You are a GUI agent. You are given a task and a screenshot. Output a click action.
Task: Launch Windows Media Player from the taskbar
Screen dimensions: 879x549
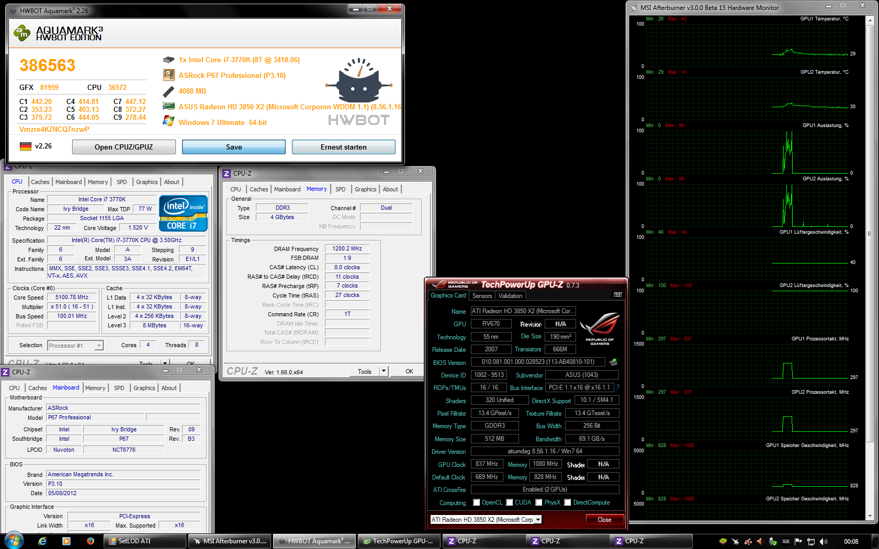click(x=66, y=541)
